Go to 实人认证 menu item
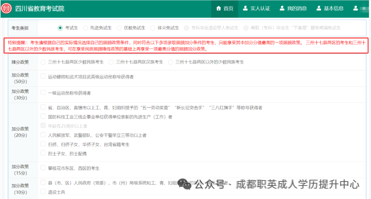The image size is (371, 199). point(257,9)
